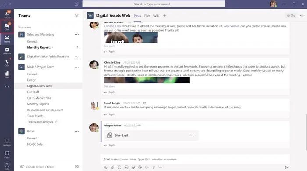Open the Teams section in sidebar

point(7,39)
